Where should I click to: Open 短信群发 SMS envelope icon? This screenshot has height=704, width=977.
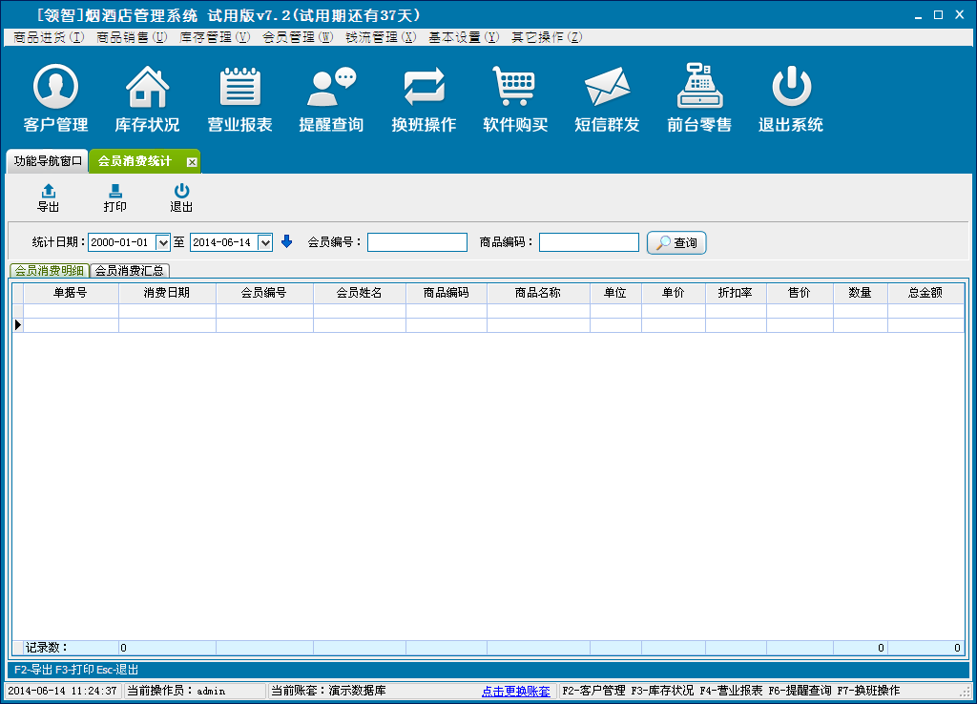607,88
